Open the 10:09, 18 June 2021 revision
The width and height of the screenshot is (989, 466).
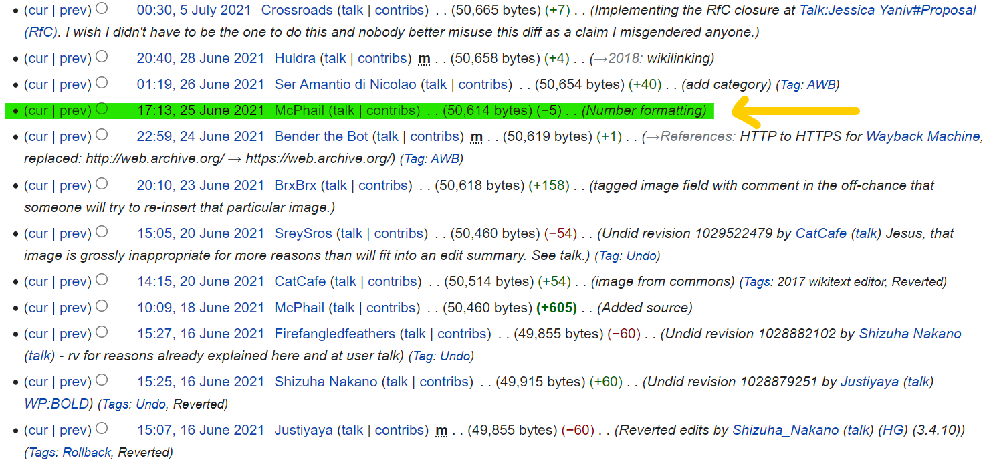pos(201,308)
